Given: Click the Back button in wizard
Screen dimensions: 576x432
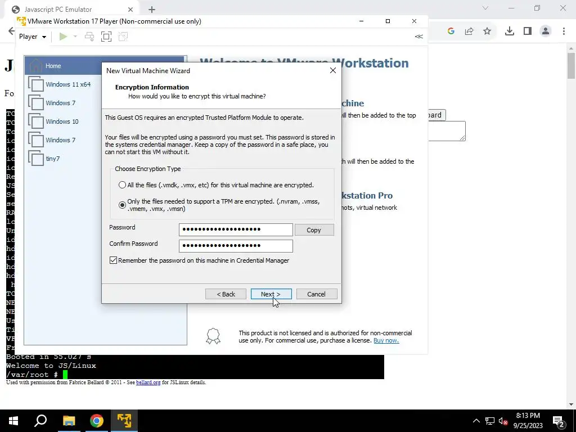Looking at the screenshot, I should (x=226, y=294).
